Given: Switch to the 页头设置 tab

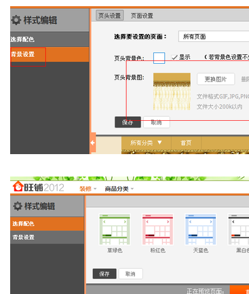Looking at the screenshot, I should click(x=110, y=16).
